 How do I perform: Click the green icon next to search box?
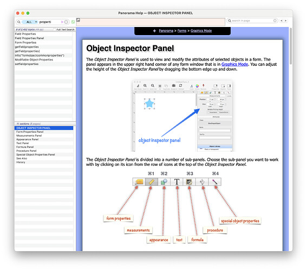(x=73, y=22)
